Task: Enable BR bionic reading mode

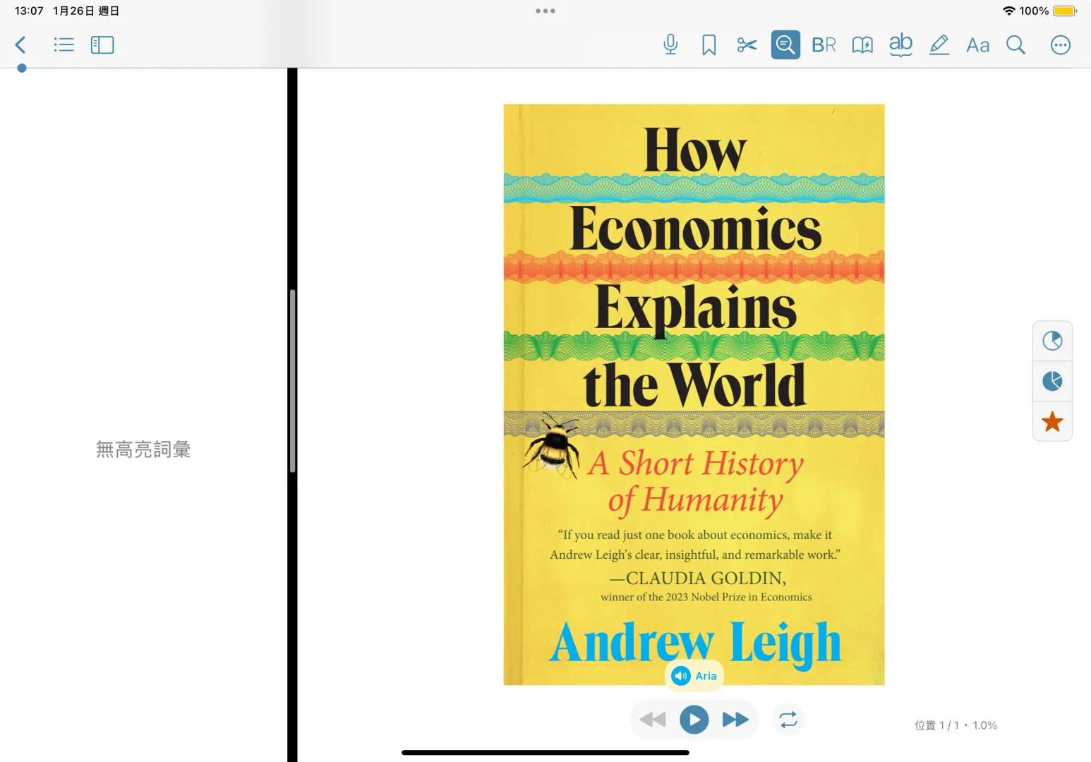Action: (824, 45)
